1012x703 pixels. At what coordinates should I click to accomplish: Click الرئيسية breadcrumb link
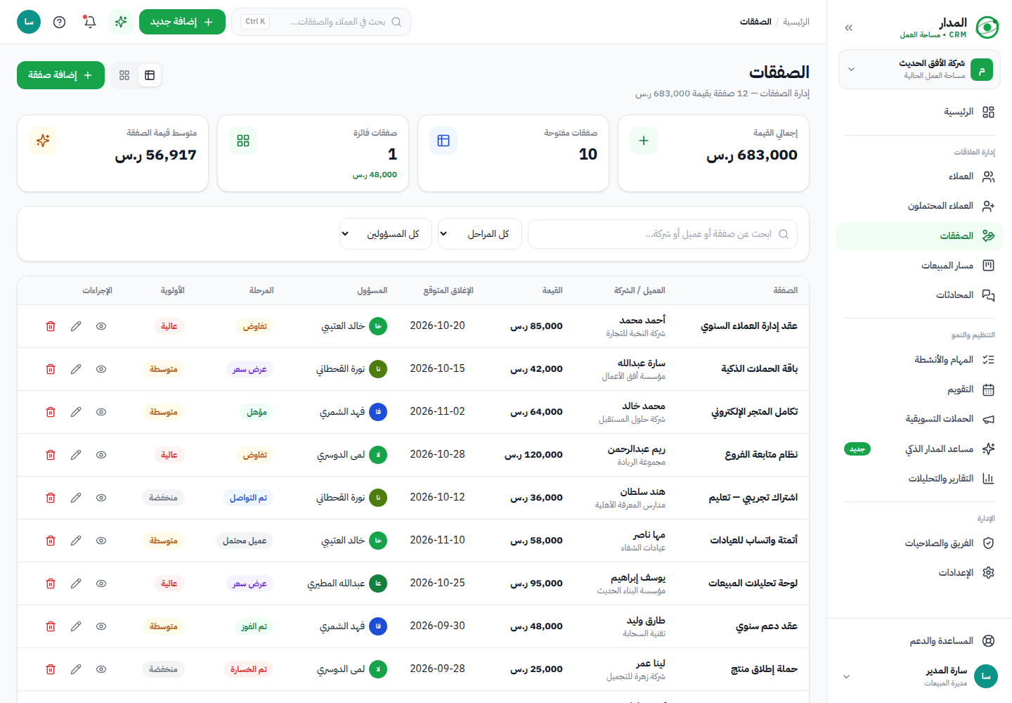[796, 22]
